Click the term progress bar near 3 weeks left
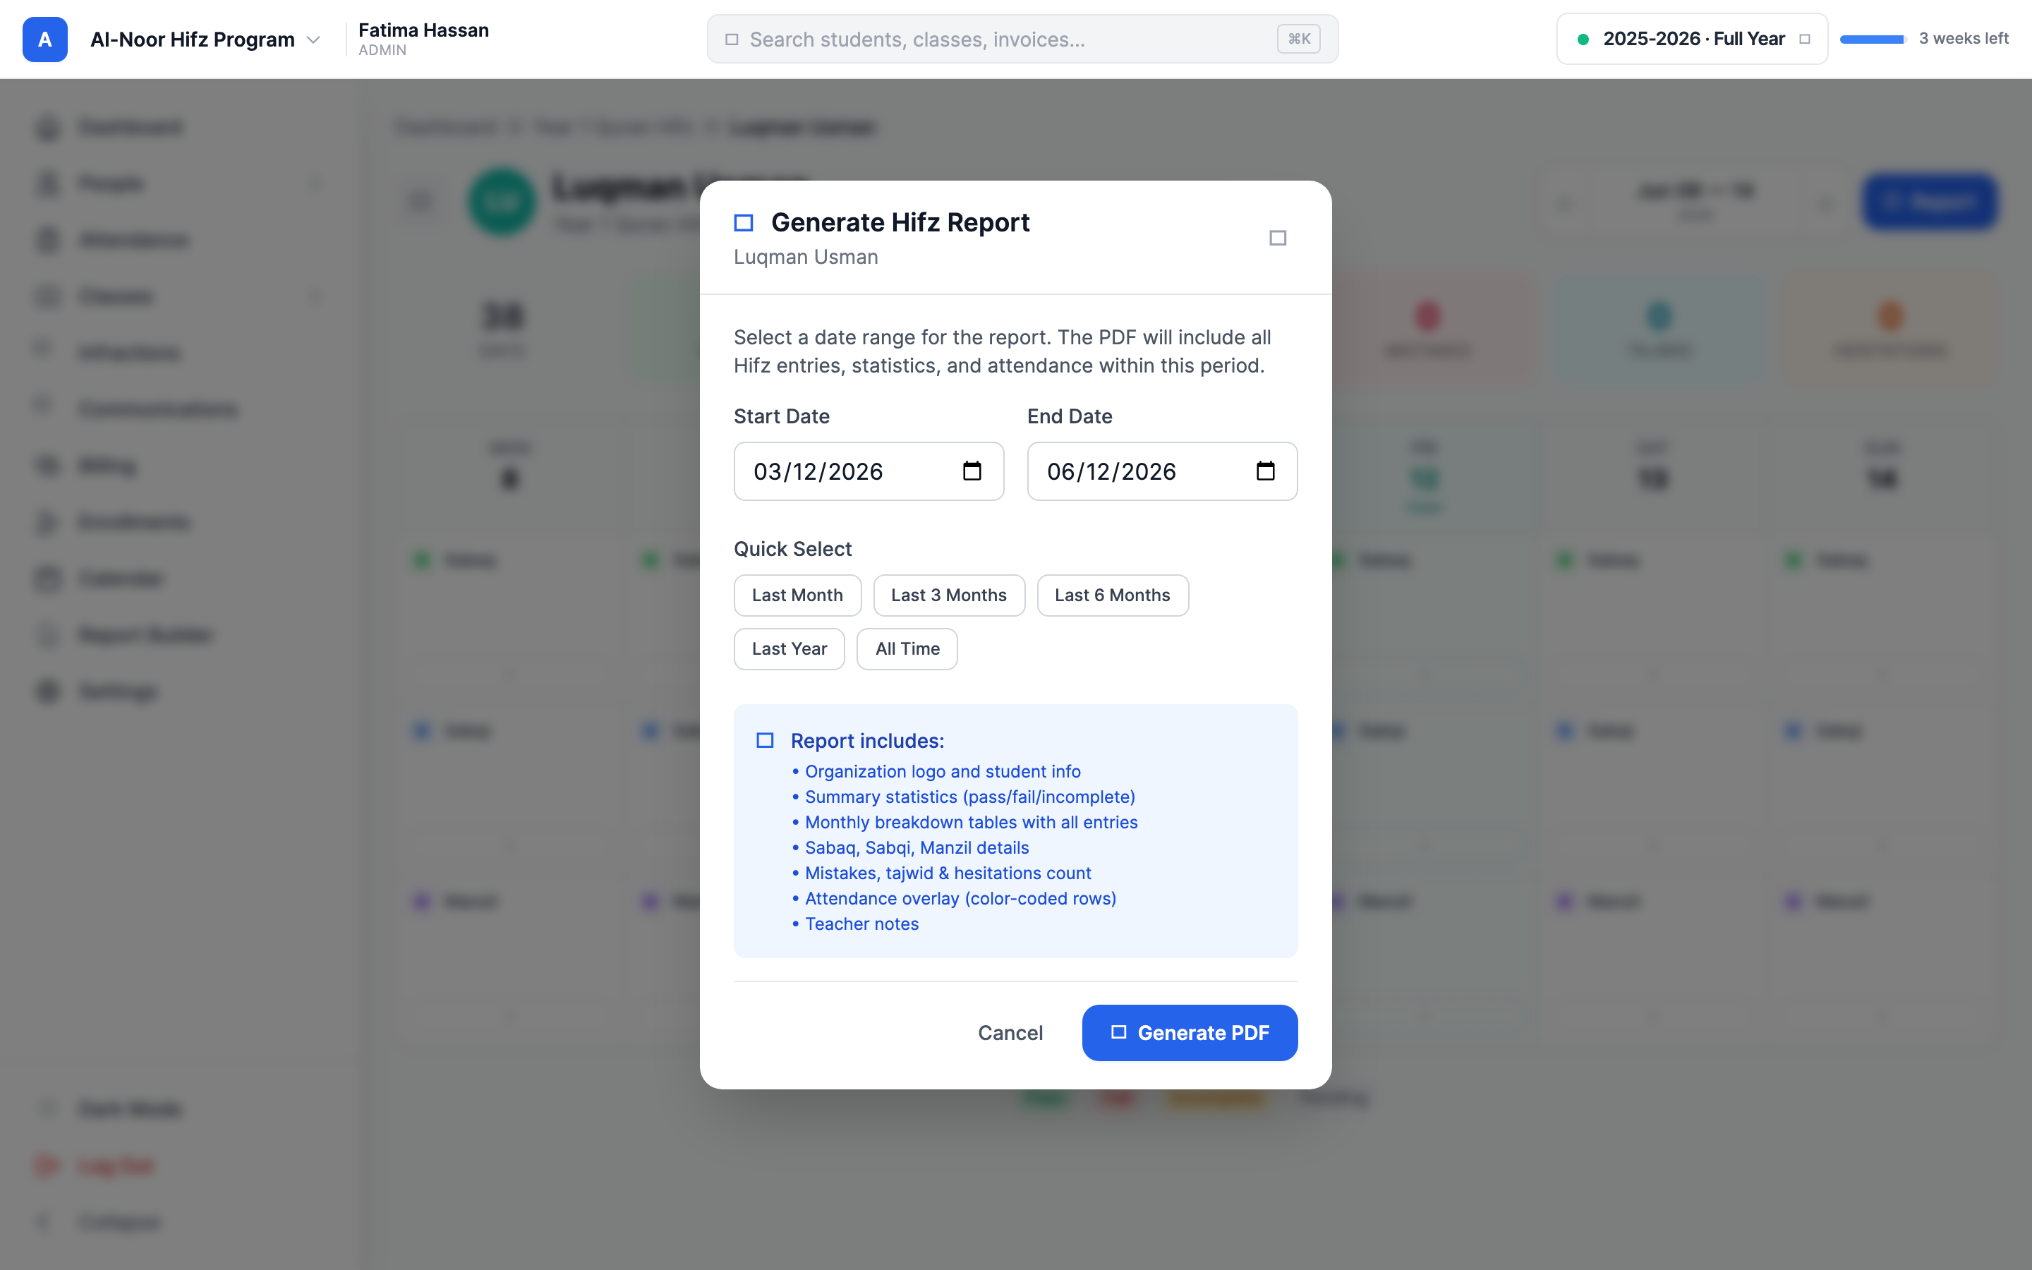The image size is (2032, 1270). 1873,40
